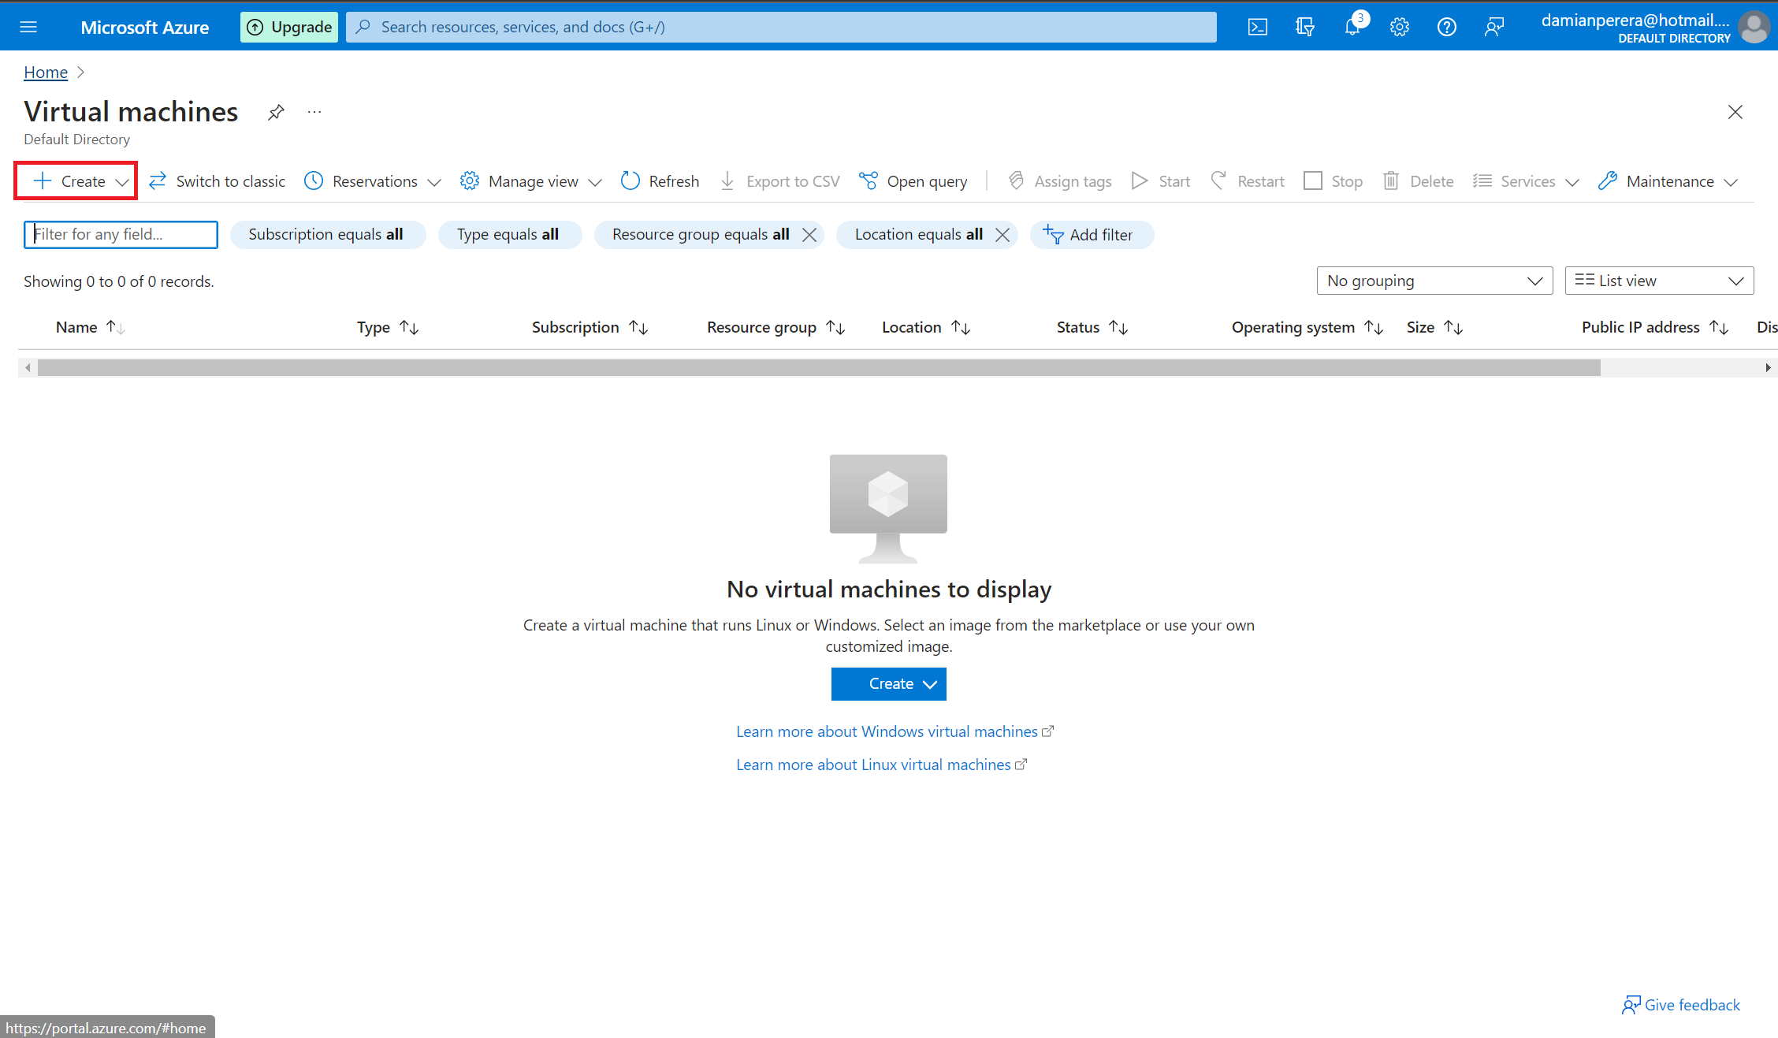Pin Virtual machines to dashboard

tap(276, 112)
